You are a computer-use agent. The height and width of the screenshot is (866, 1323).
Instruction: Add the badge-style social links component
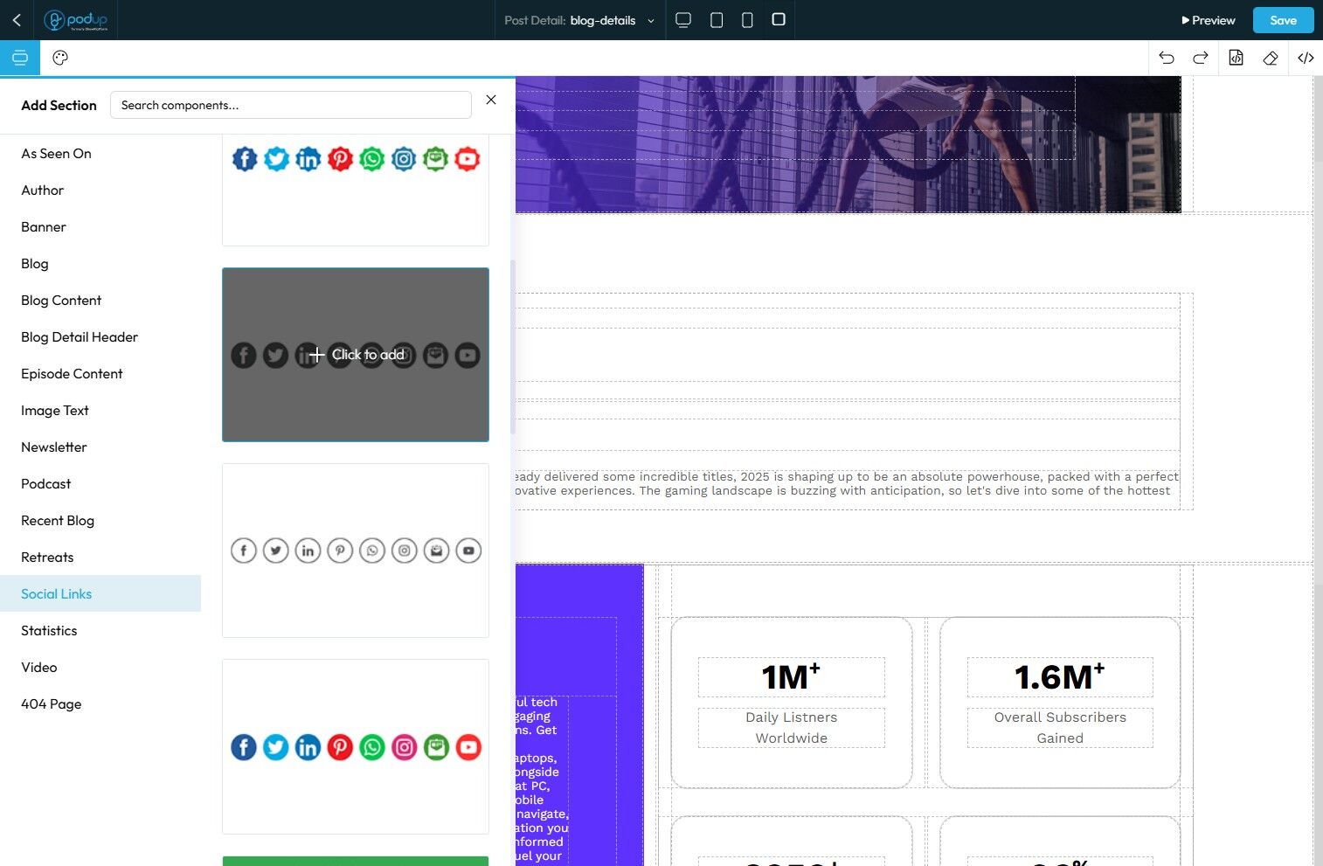tap(356, 191)
